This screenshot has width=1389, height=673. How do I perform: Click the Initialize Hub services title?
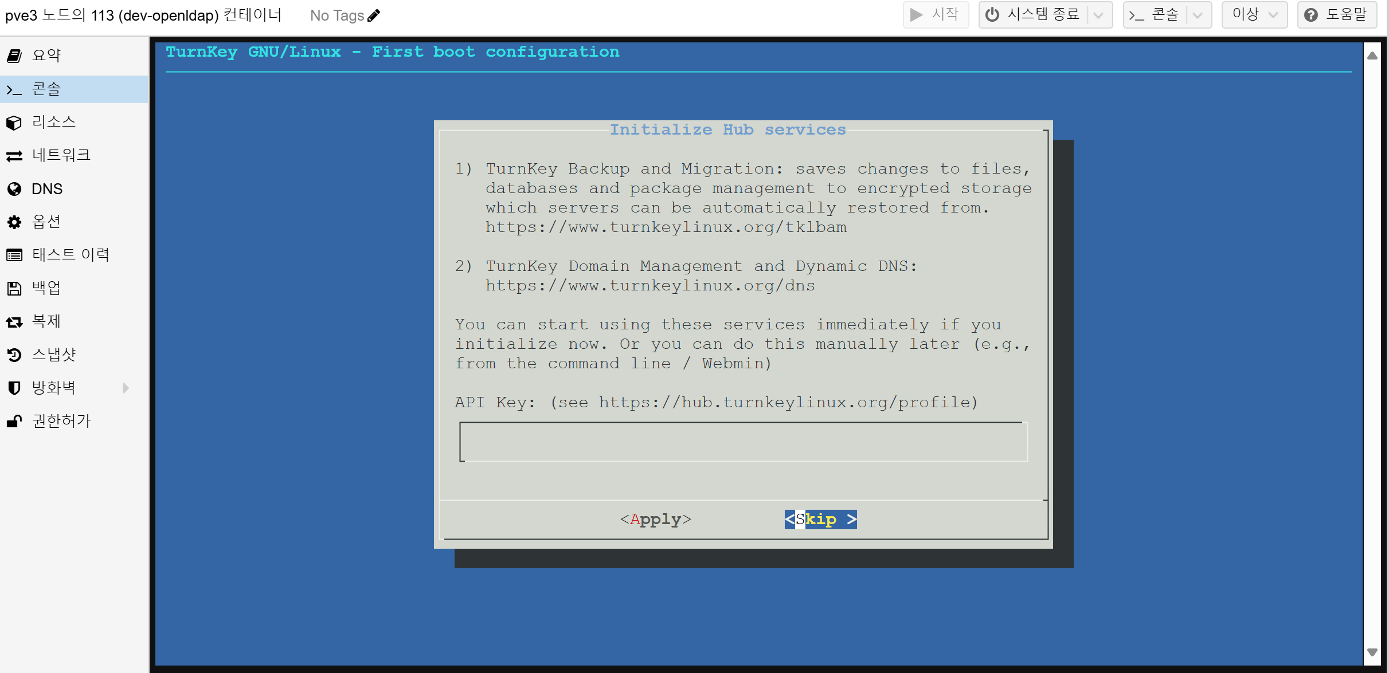point(728,130)
